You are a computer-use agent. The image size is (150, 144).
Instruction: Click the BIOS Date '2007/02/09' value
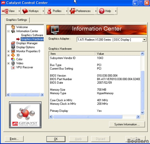tap(104, 83)
